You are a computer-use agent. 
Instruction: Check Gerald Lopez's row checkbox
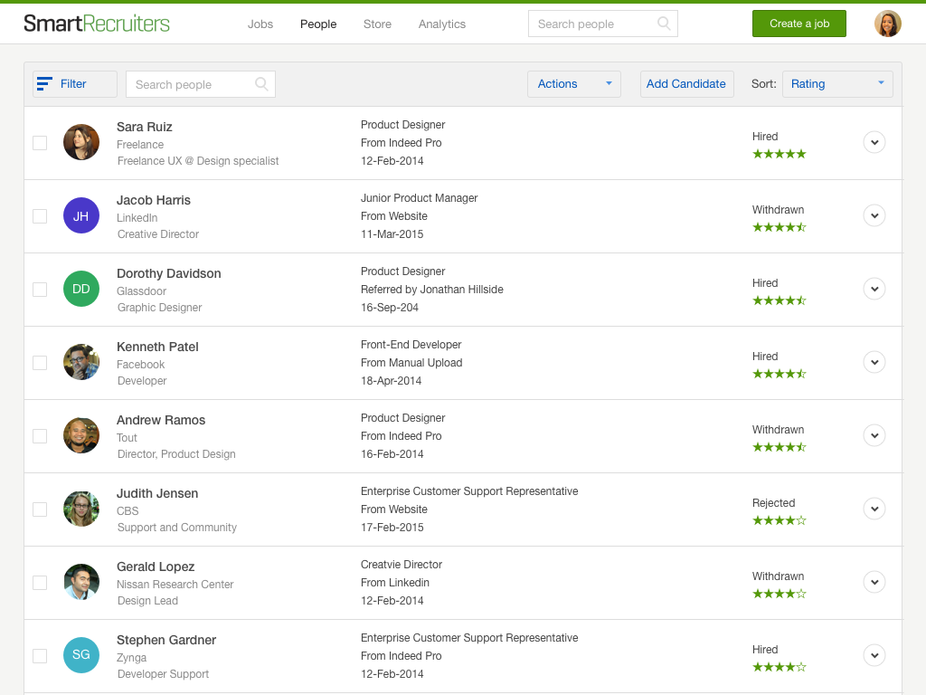point(40,583)
